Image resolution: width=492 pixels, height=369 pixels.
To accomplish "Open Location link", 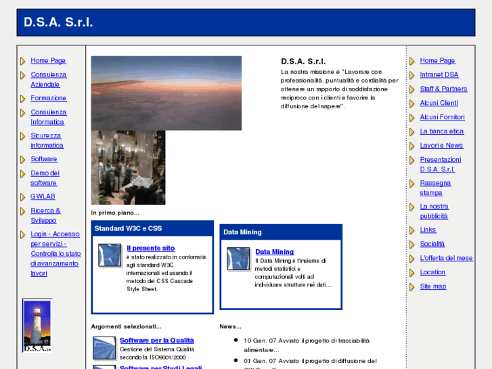I will (432, 272).
